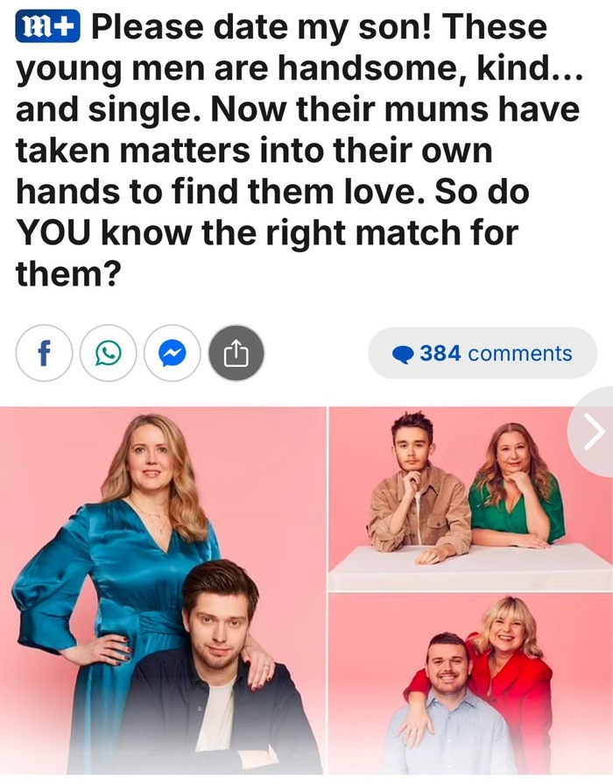Advance to the next image with the chevron
Screen dimensions: 613x784
click(x=593, y=431)
